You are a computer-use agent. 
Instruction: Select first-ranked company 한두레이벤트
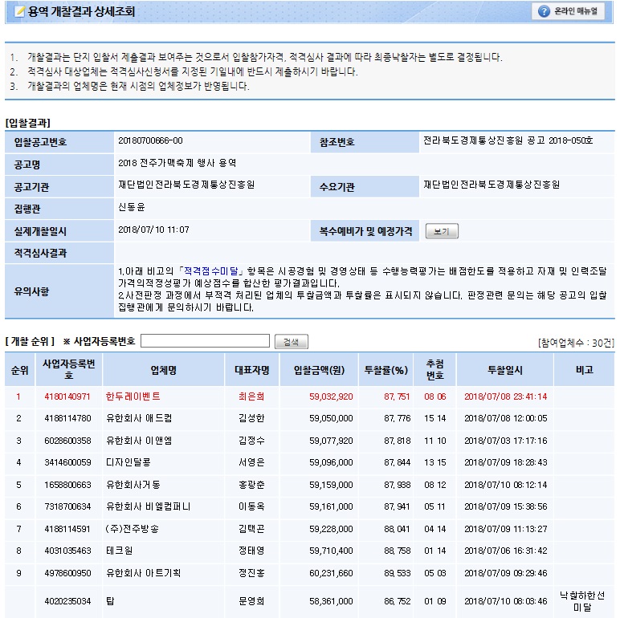pyautogui.click(x=133, y=396)
